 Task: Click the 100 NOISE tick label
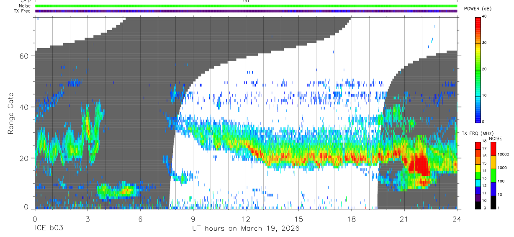[x=501, y=181]
